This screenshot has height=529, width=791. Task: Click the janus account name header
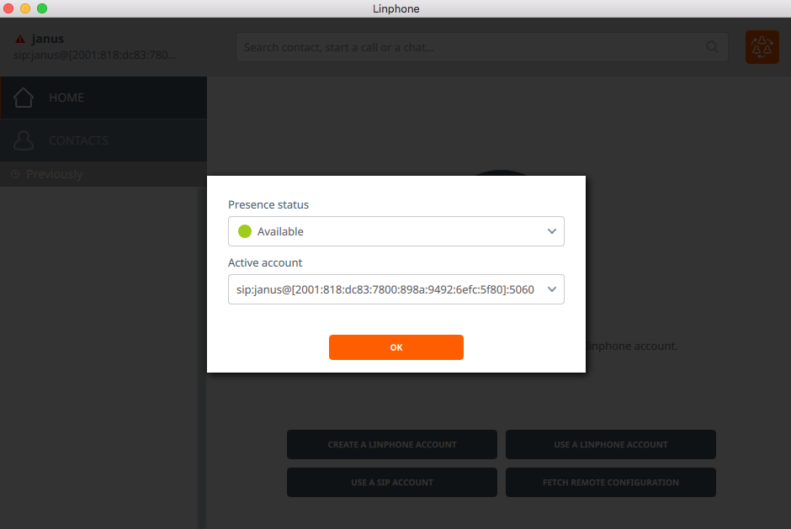point(47,39)
